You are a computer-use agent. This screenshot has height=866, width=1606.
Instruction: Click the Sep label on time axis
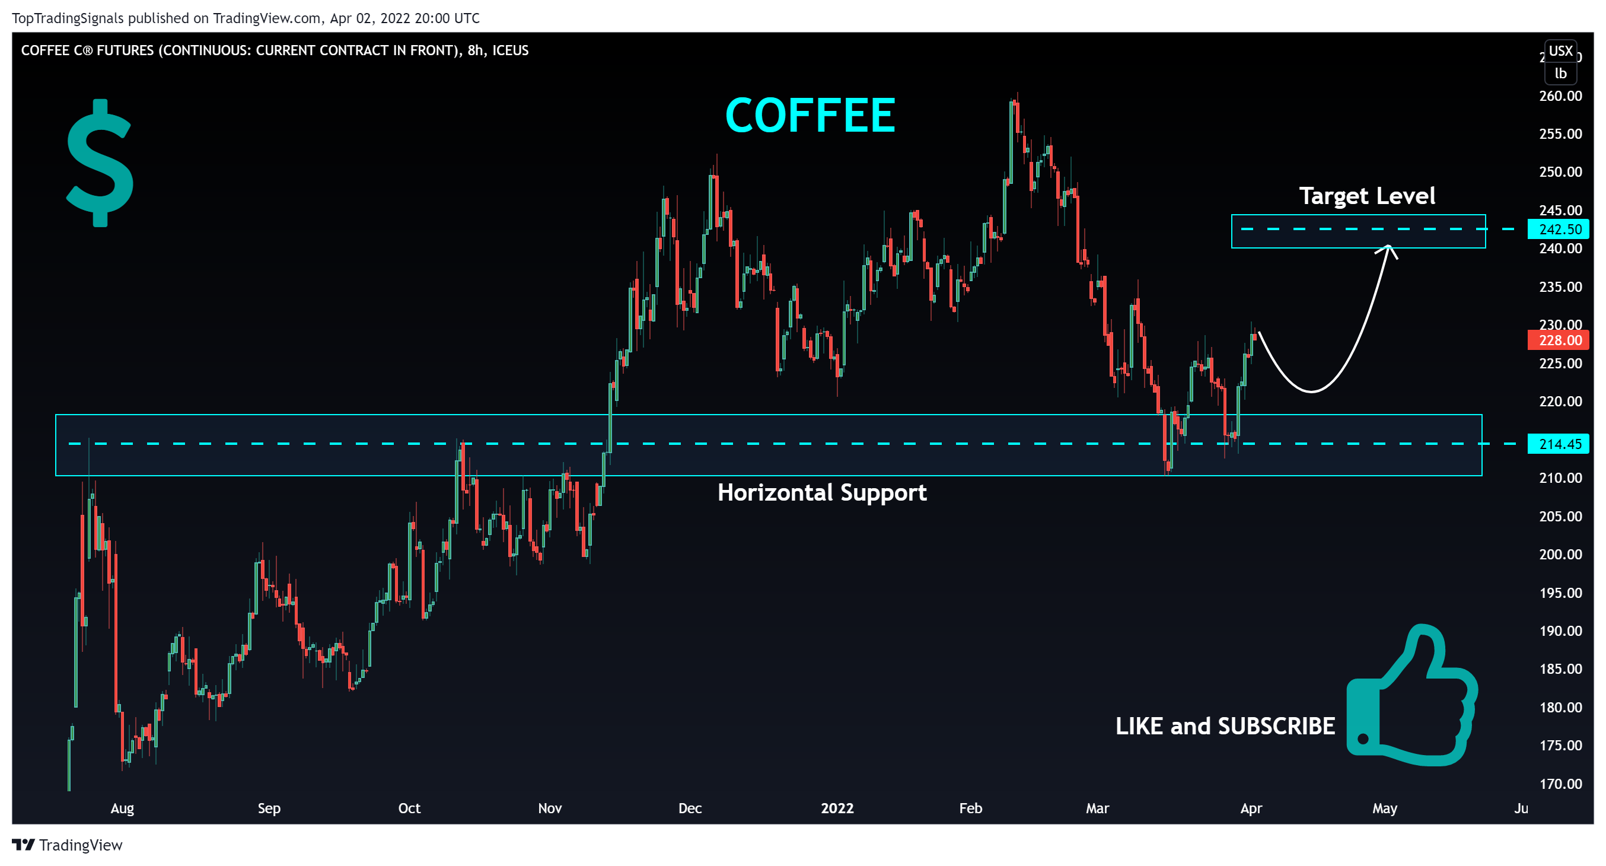(269, 808)
